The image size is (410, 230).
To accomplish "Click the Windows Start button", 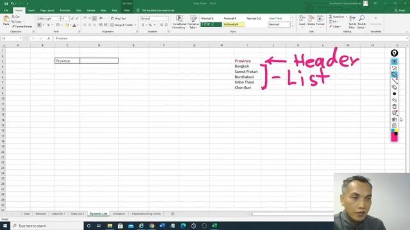I will [5, 226].
